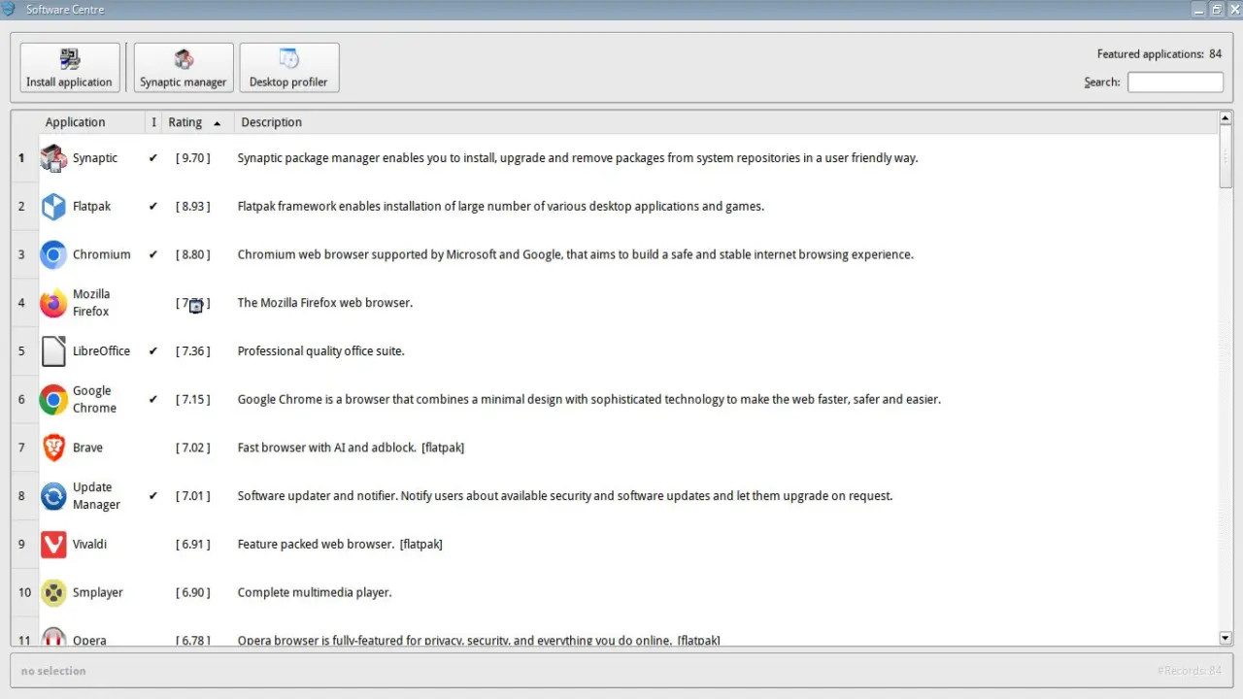Click the "Brave" application name

click(x=87, y=448)
